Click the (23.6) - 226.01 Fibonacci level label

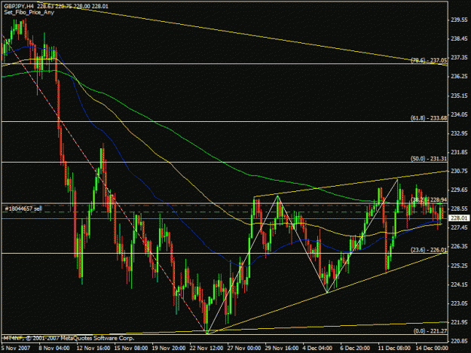pos(429,250)
